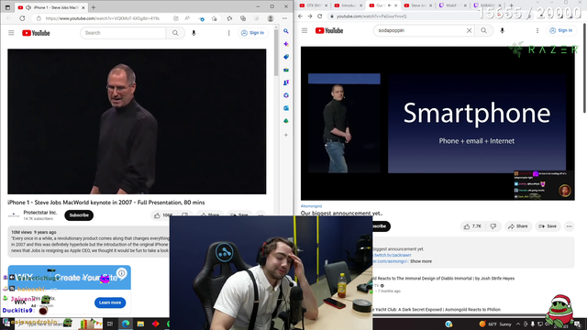Switch to the Steve Jo... tab in Chrome
This screenshot has width=587, height=330.
point(418,5)
